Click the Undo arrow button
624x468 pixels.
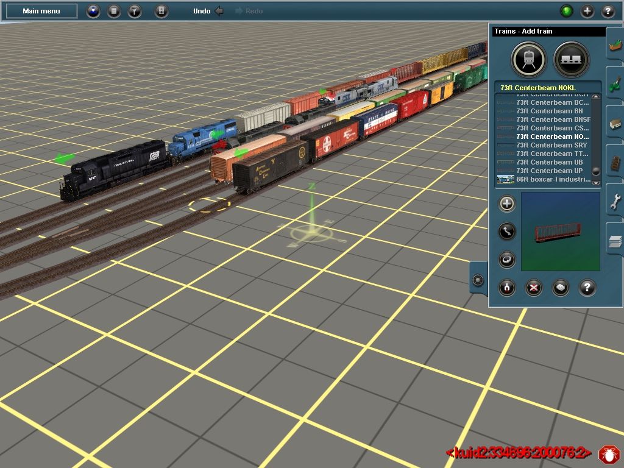click(x=219, y=11)
